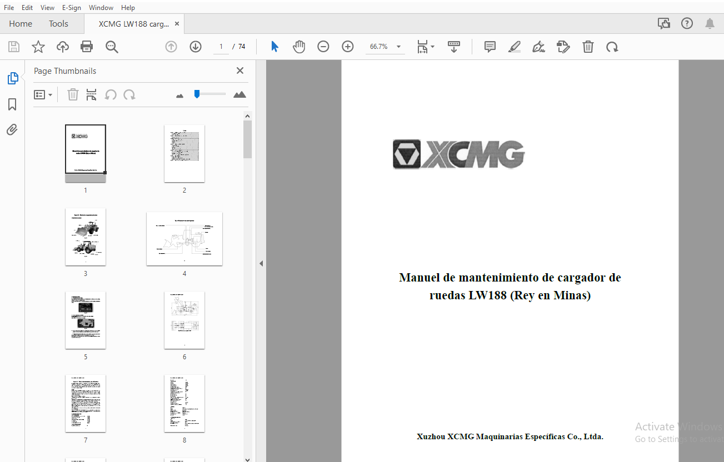Open the File menu
Image resolution: width=724 pixels, height=462 pixels.
(9, 7)
